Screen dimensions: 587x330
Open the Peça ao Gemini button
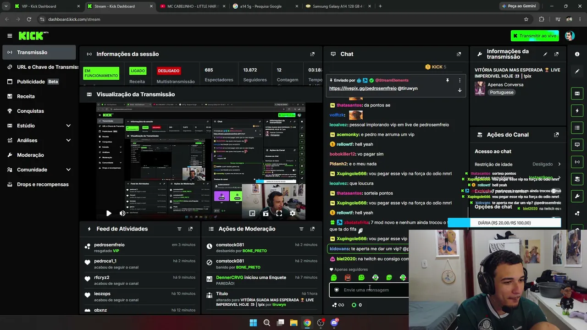click(519, 6)
